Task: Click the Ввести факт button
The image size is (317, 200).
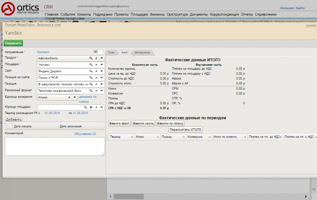Action: point(119,124)
